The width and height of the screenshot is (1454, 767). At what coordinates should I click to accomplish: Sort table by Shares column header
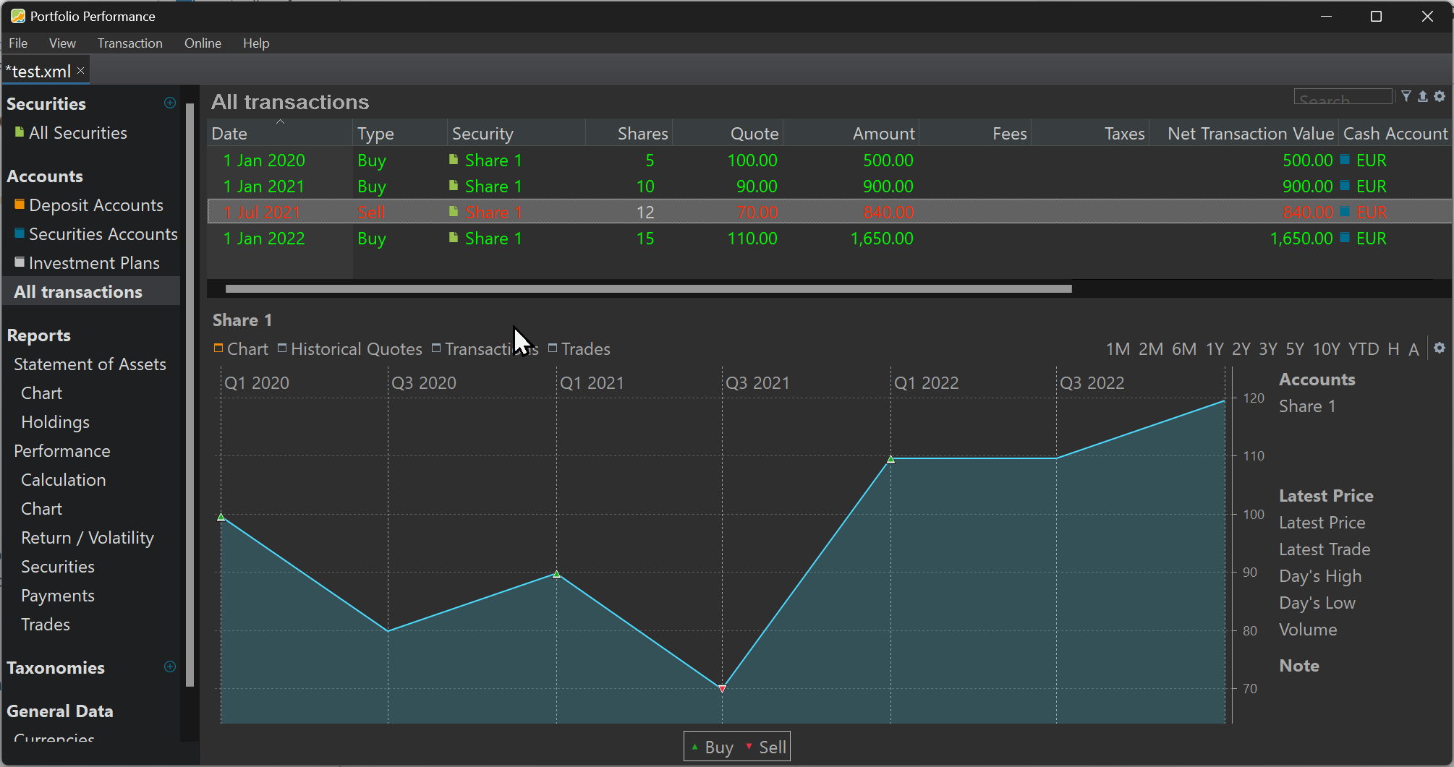(x=629, y=134)
